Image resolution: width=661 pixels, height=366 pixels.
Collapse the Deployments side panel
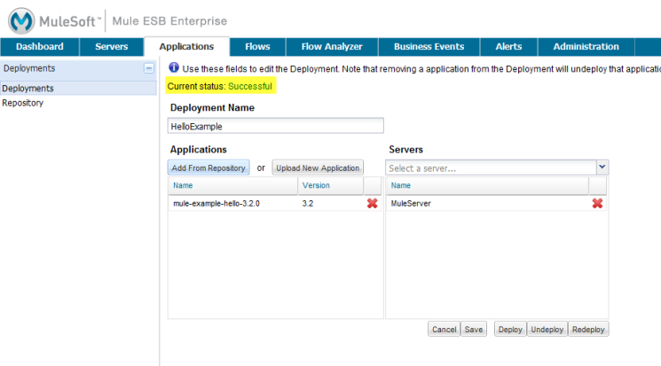tap(149, 68)
